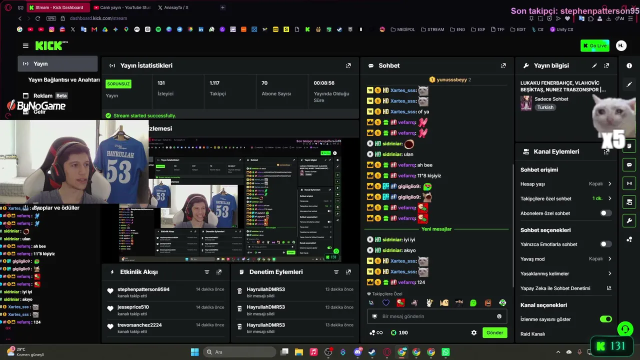
Task: Open a new browser tab
Action: [x=222, y=7]
